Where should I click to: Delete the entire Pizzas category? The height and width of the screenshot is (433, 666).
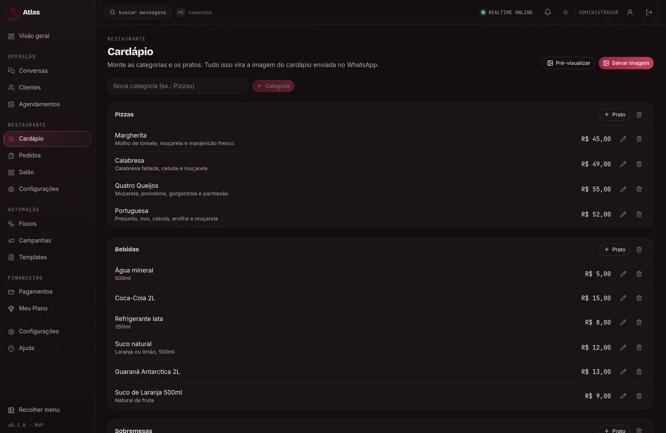click(639, 115)
